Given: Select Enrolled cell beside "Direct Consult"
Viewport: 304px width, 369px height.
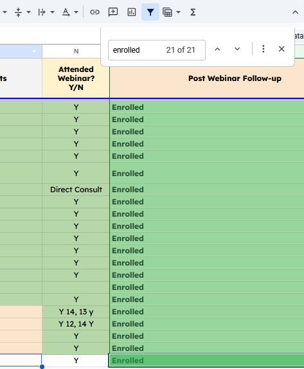Looking at the screenshot, I should tap(207, 190).
